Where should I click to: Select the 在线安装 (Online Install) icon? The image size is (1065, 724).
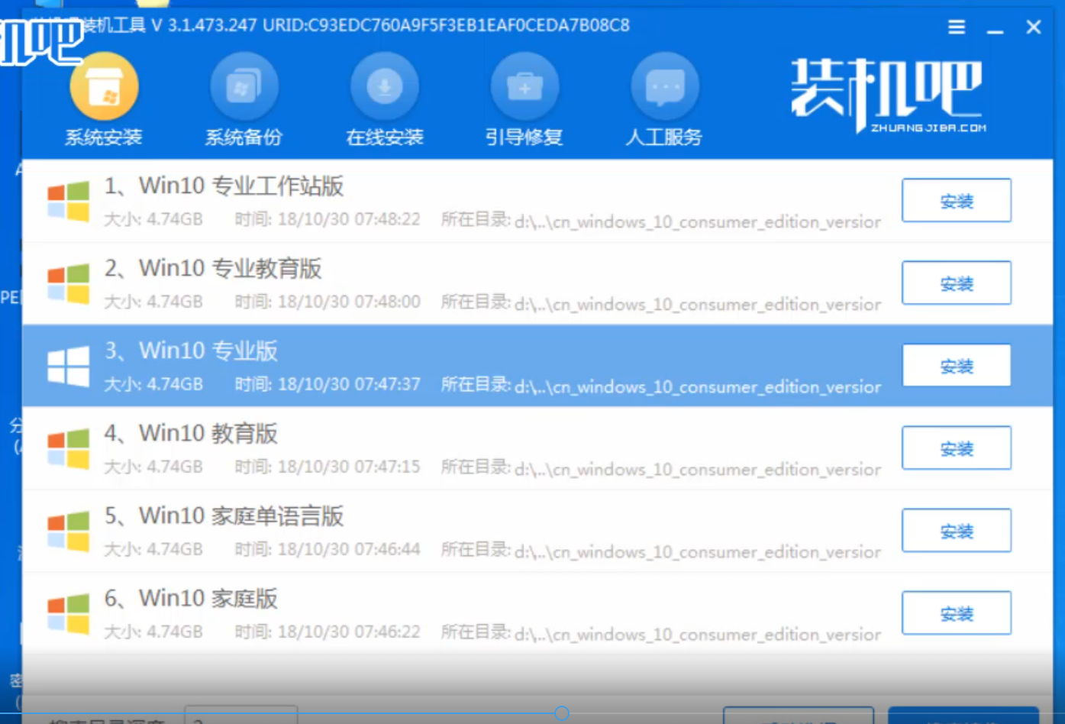[384, 87]
